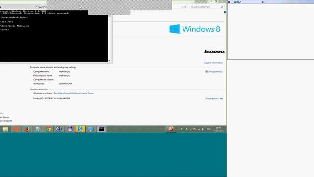The image size is (314, 177).
Task: Click the network signal icon in the system tray
Action: click(x=199, y=129)
